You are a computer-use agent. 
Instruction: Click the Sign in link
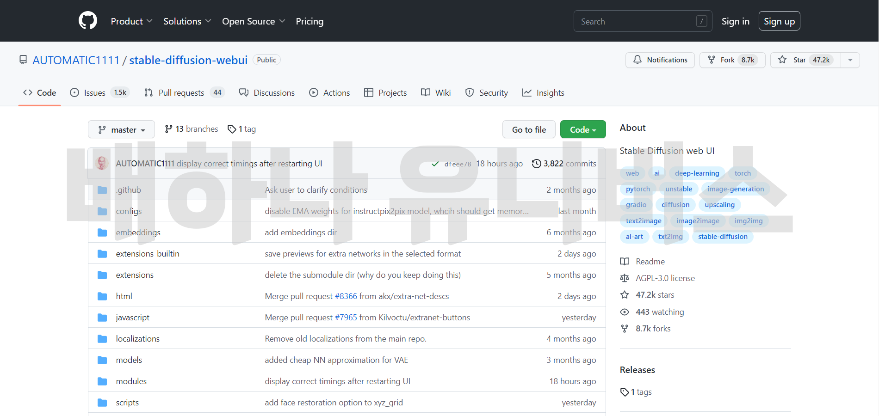[x=735, y=21]
